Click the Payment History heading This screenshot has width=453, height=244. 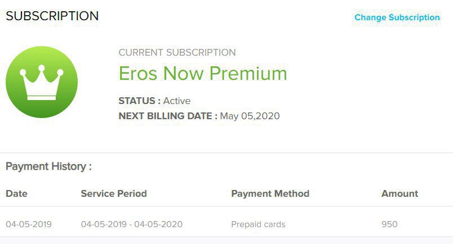(48, 166)
